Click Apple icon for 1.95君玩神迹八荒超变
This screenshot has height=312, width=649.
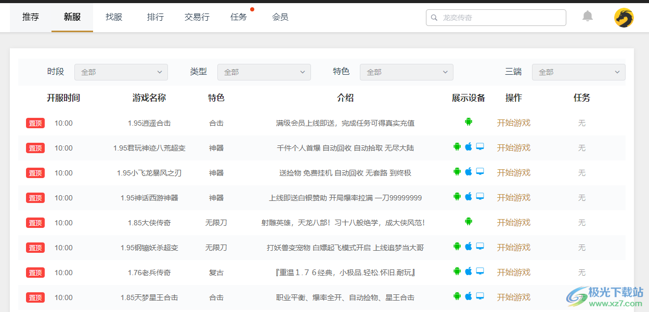[x=469, y=147]
